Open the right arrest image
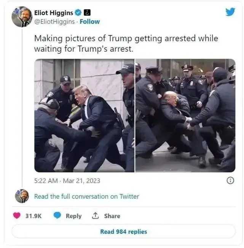Screen dimensions: 244x248 185,115
